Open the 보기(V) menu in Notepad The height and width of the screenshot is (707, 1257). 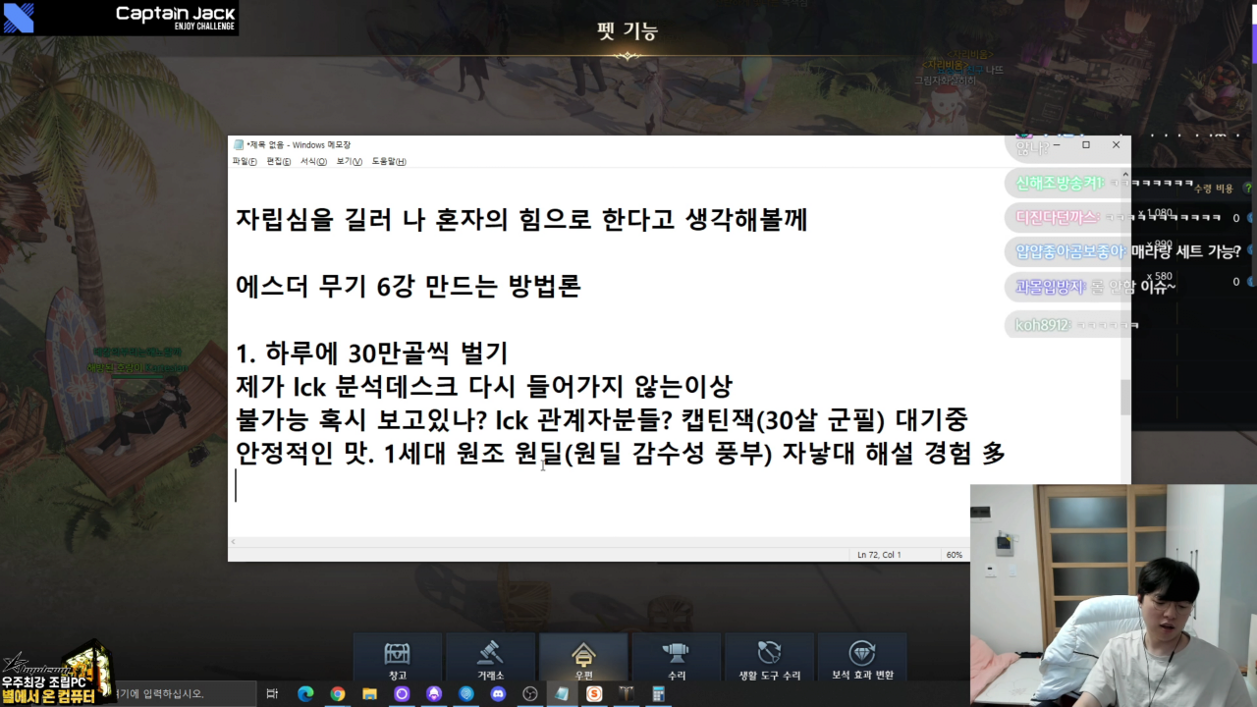(349, 161)
